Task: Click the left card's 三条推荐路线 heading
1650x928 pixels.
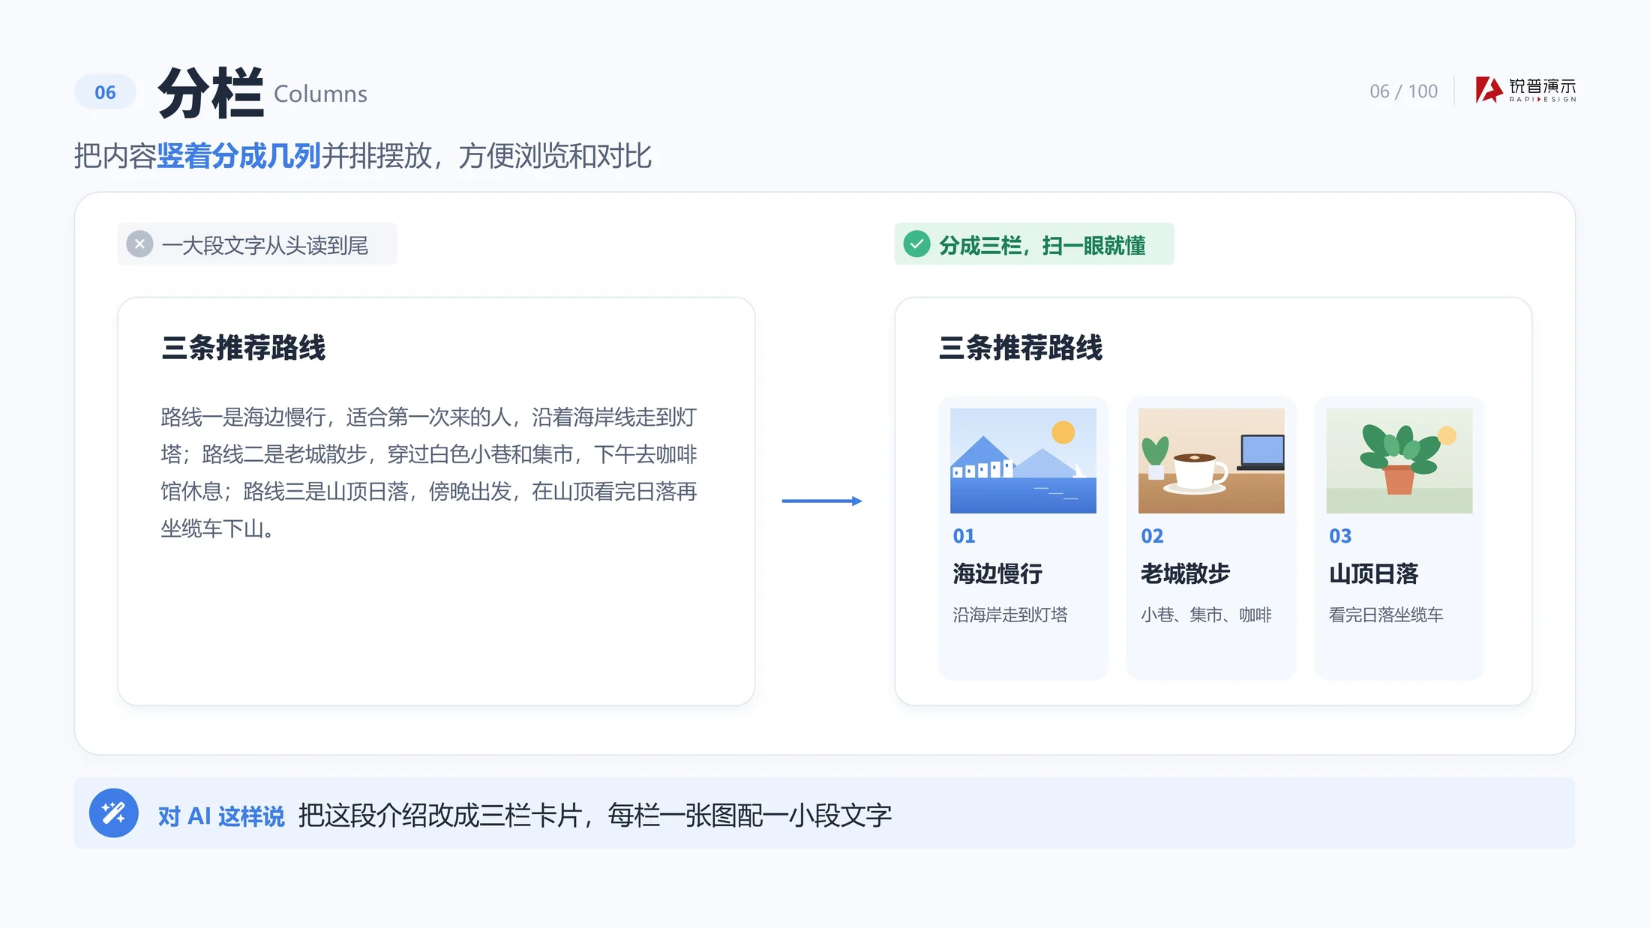Action: [x=244, y=348]
